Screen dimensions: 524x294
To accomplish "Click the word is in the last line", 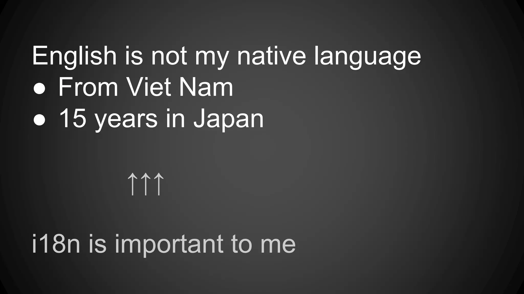I will [97, 243].
